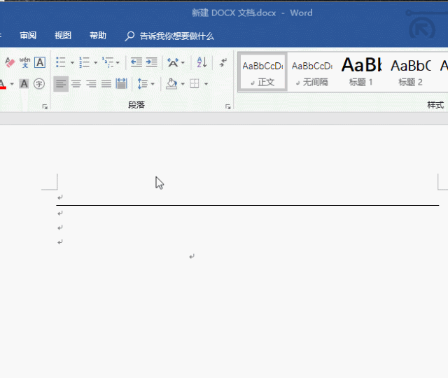
Task: Place cursor at the centered paragraph mark
Action: coord(192,256)
